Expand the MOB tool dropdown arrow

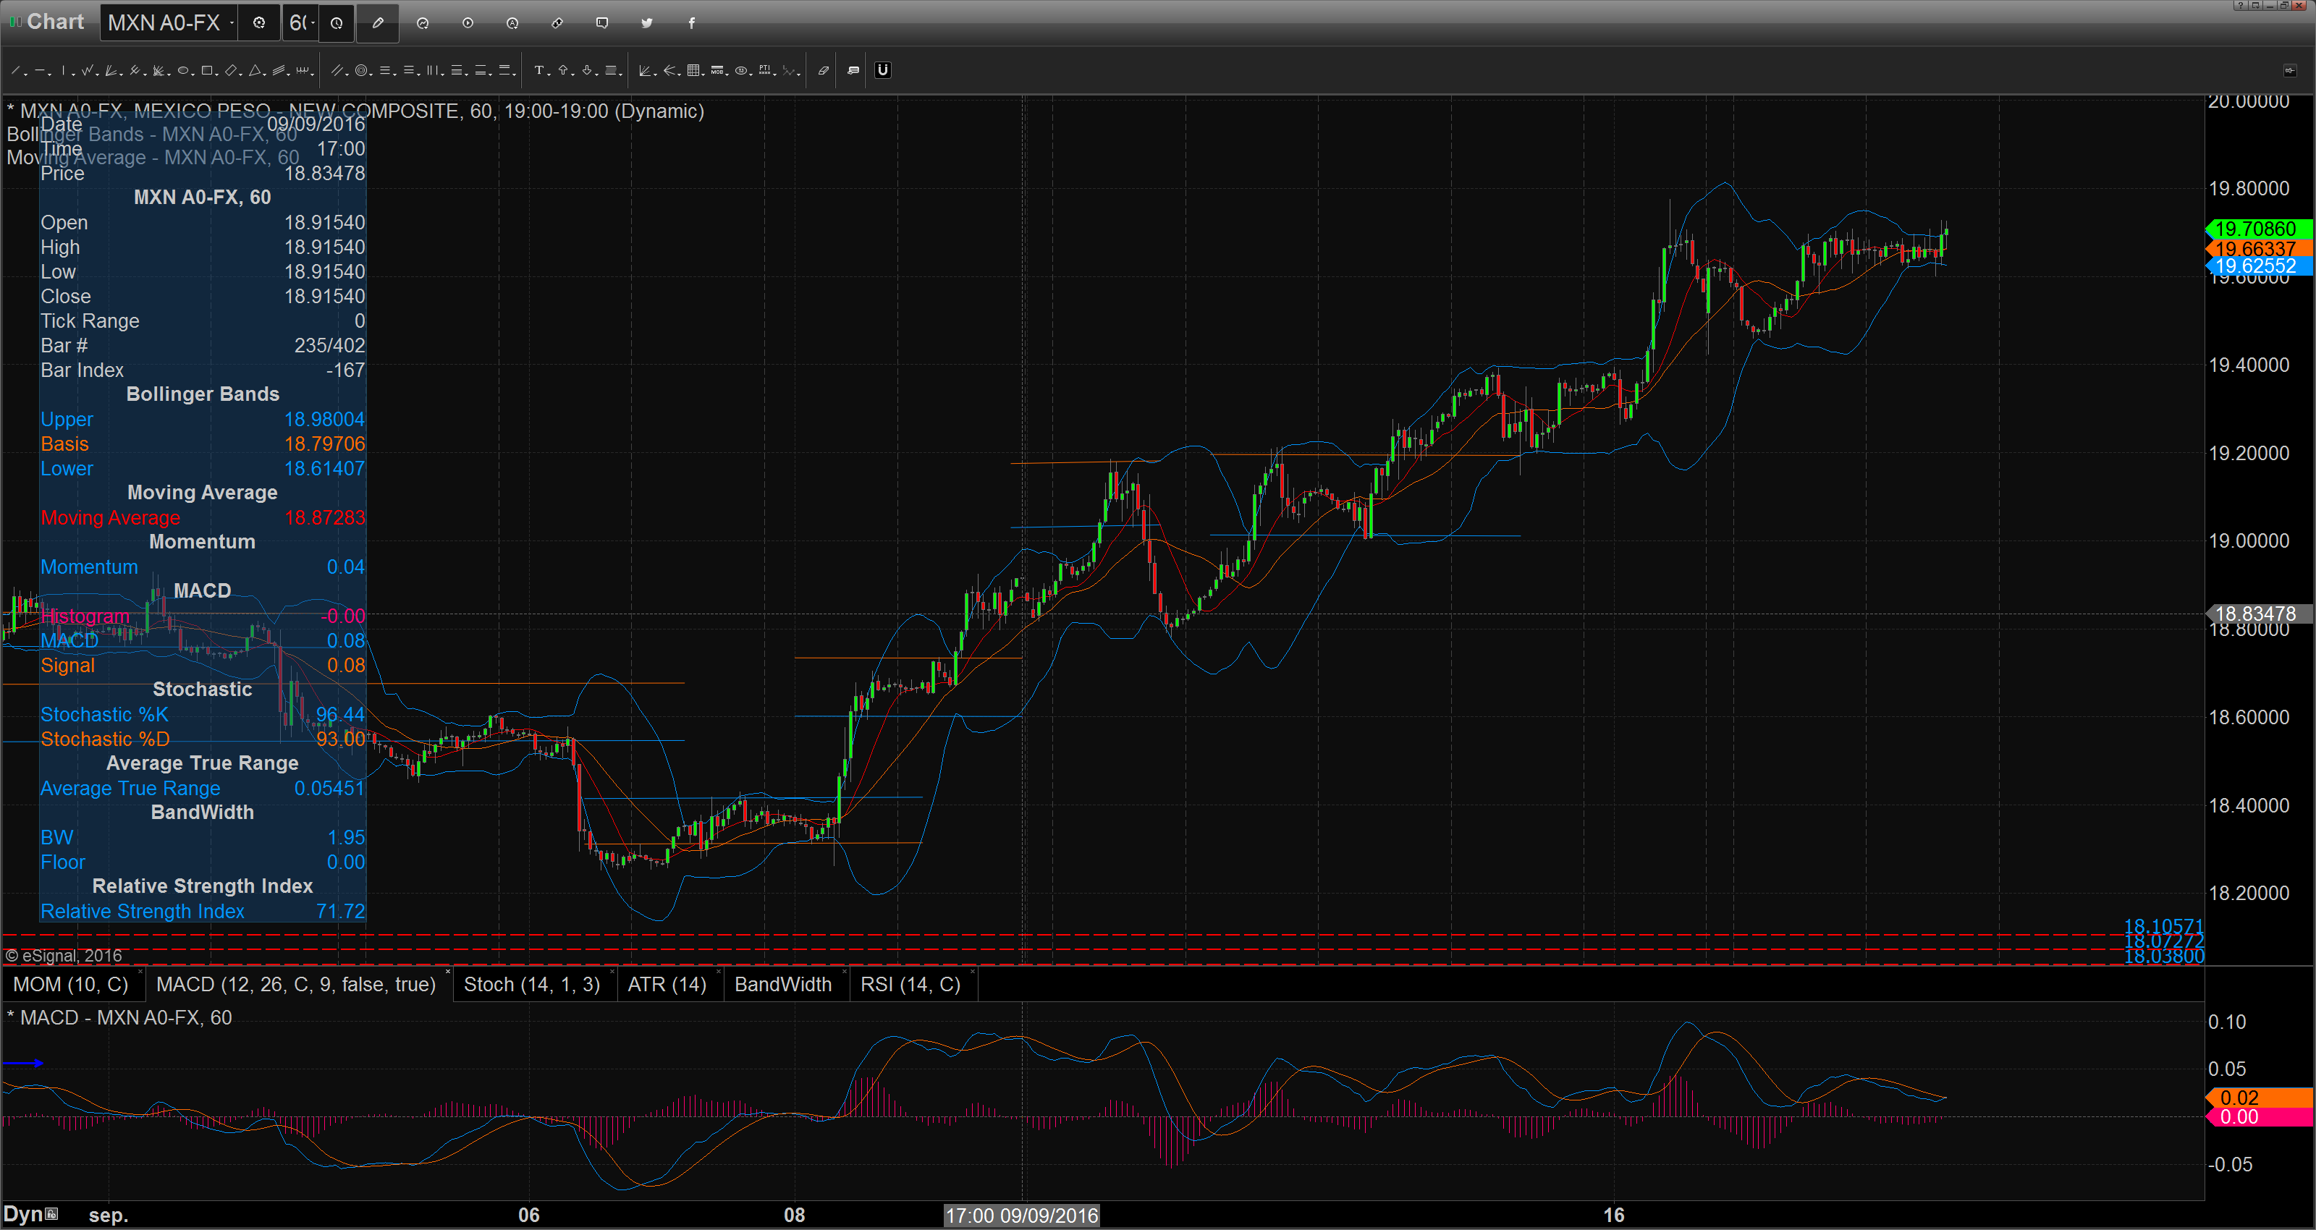click(x=727, y=74)
